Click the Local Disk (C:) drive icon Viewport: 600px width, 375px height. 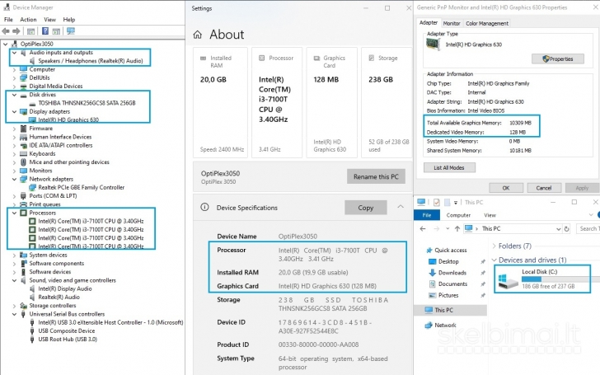click(x=508, y=281)
